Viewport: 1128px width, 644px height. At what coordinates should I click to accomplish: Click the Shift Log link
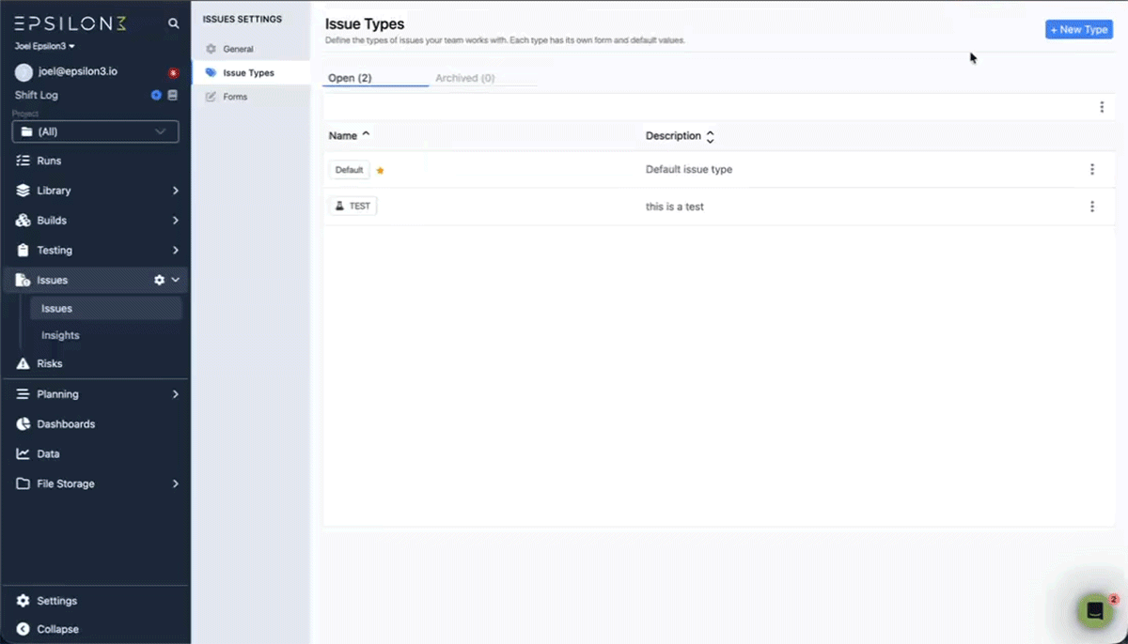(x=36, y=95)
